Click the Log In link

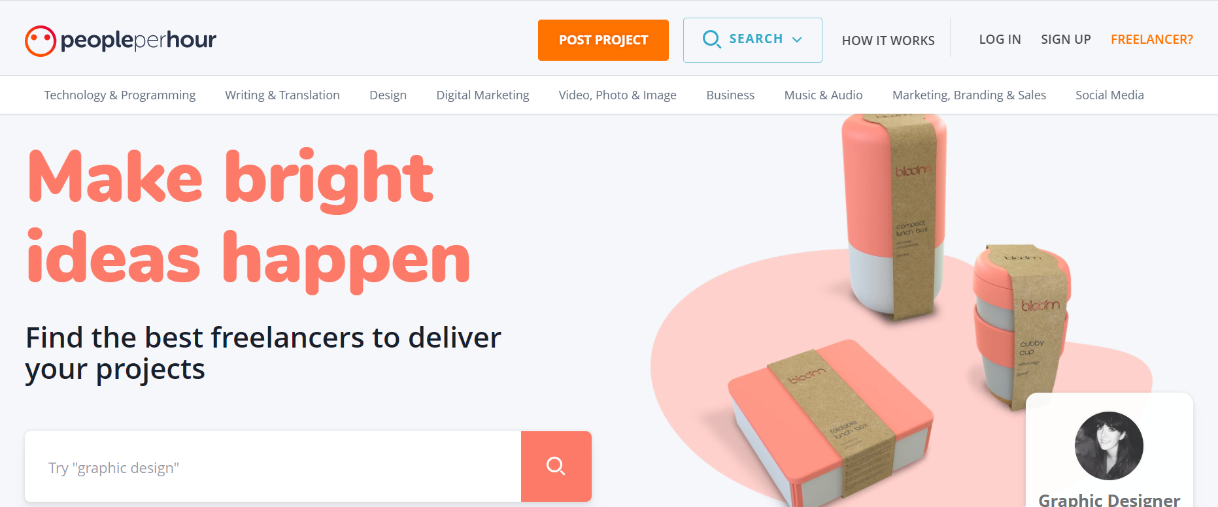(x=1000, y=39)
